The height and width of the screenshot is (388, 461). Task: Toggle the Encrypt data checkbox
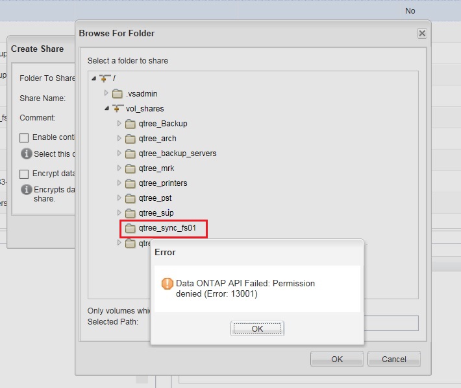pyautogui.click(x=24, y=174)
